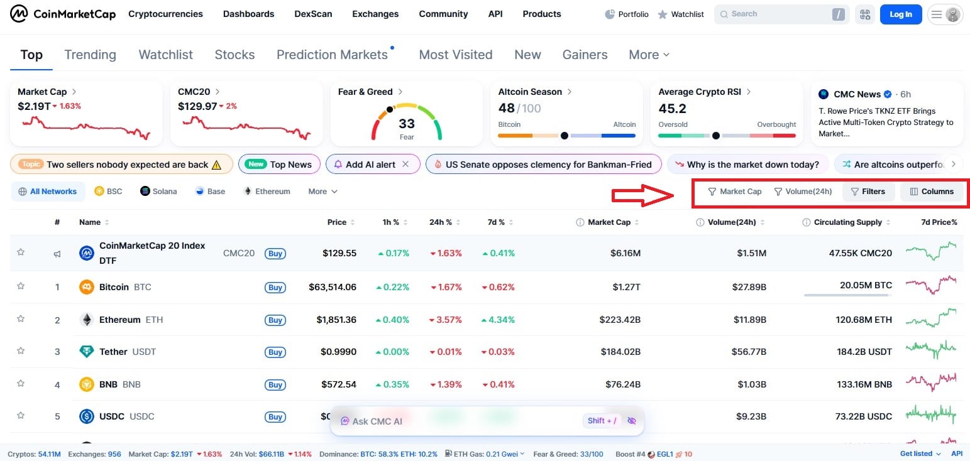970x461 pixels.
Task: Hide the Ask CMC AI bar
Action: (x=632, y=421)
